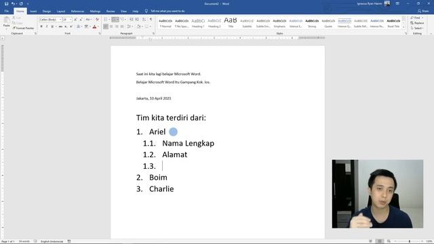434x244 pixels.
Task: Increase paragraph indent
Action: point(137,20)
